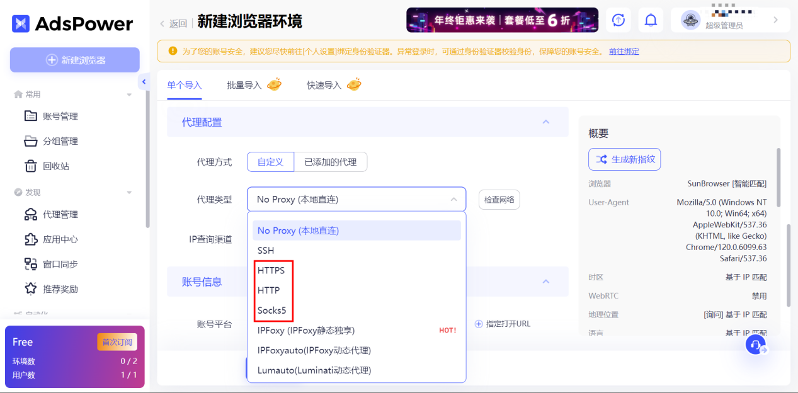798x393 pixels.
Task: Open the 代理类型 dropdown box
Action: coord(356,199)
